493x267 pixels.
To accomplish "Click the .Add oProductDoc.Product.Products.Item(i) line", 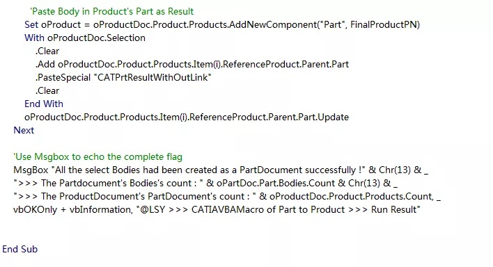I will pos(192,64).
